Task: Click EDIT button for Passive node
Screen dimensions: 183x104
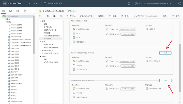Action: tap(165, 53)
